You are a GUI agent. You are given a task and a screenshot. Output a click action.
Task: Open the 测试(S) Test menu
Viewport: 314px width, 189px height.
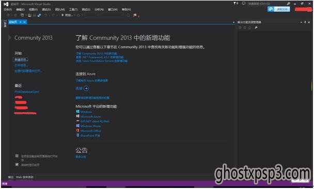pyautogui.click(x=86, y=10)
